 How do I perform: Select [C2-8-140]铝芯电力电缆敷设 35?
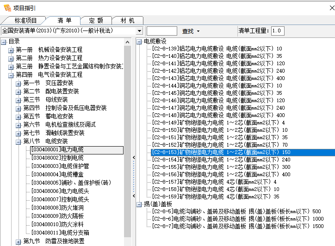point(217,56)
